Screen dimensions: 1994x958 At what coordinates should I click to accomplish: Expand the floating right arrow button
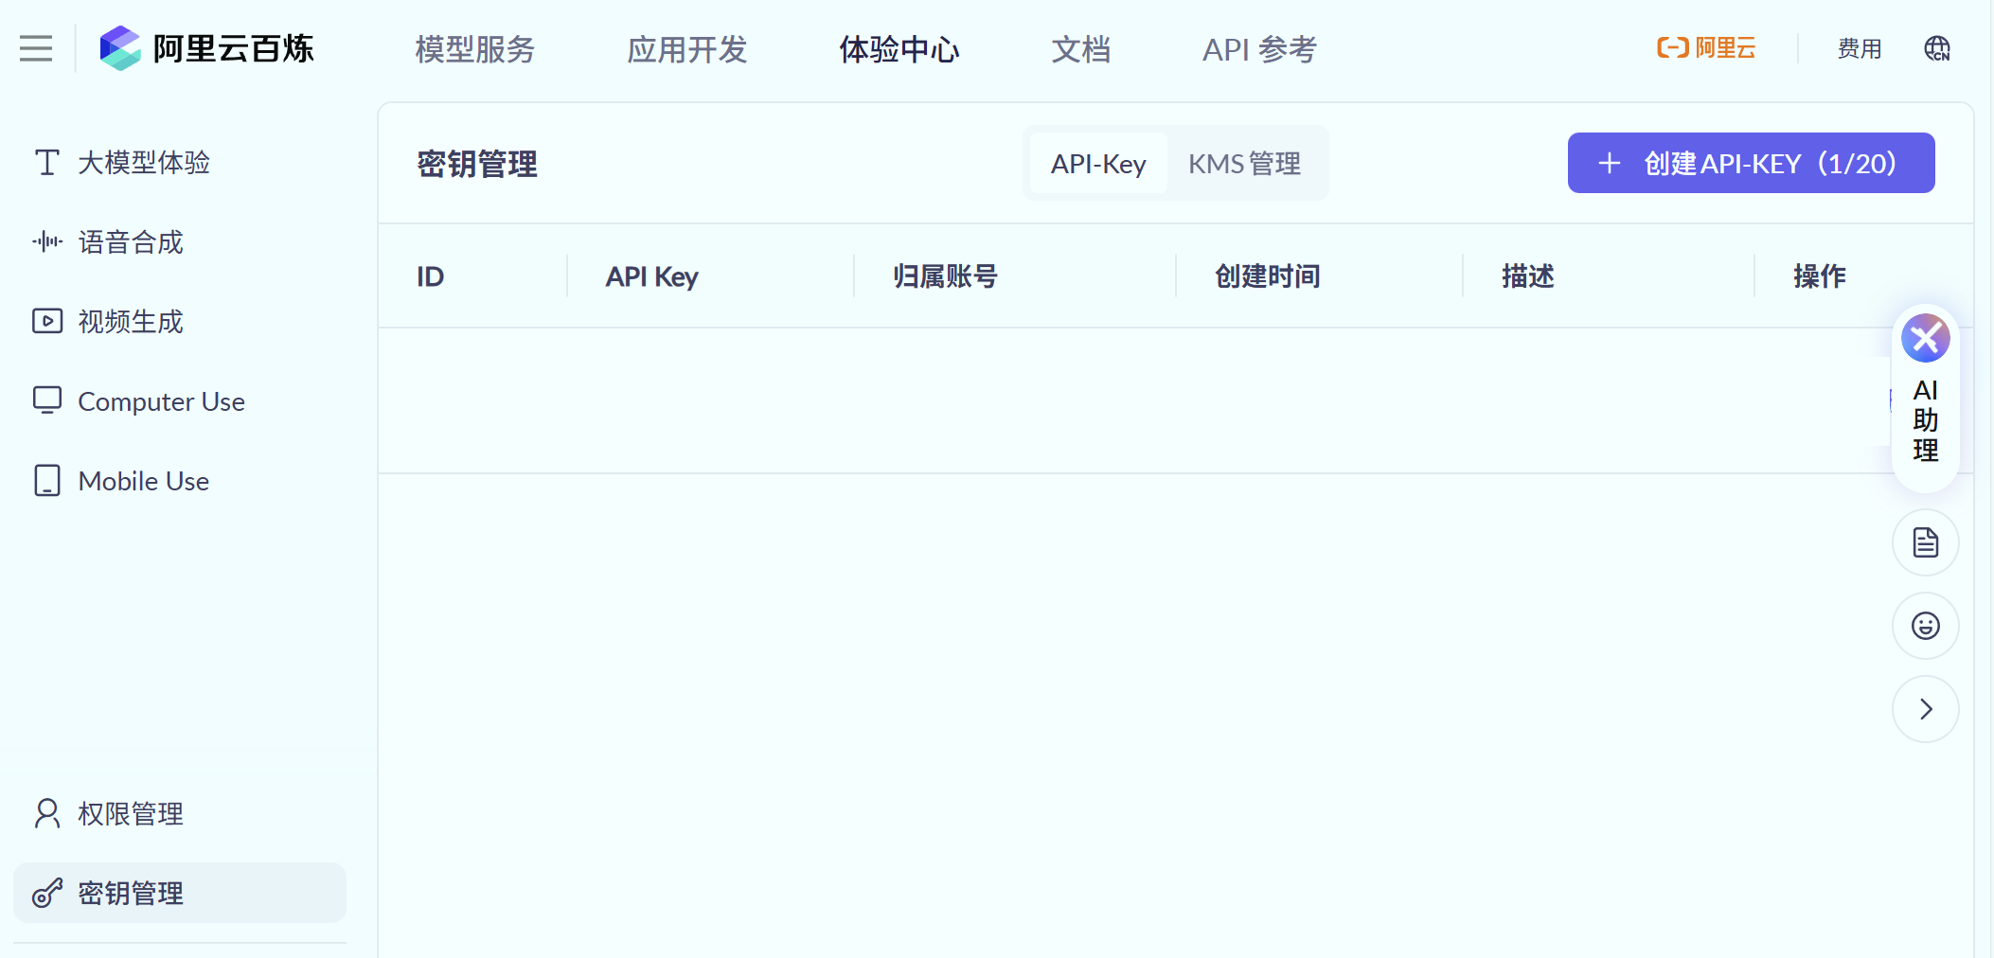click(x=1925, y=709)
